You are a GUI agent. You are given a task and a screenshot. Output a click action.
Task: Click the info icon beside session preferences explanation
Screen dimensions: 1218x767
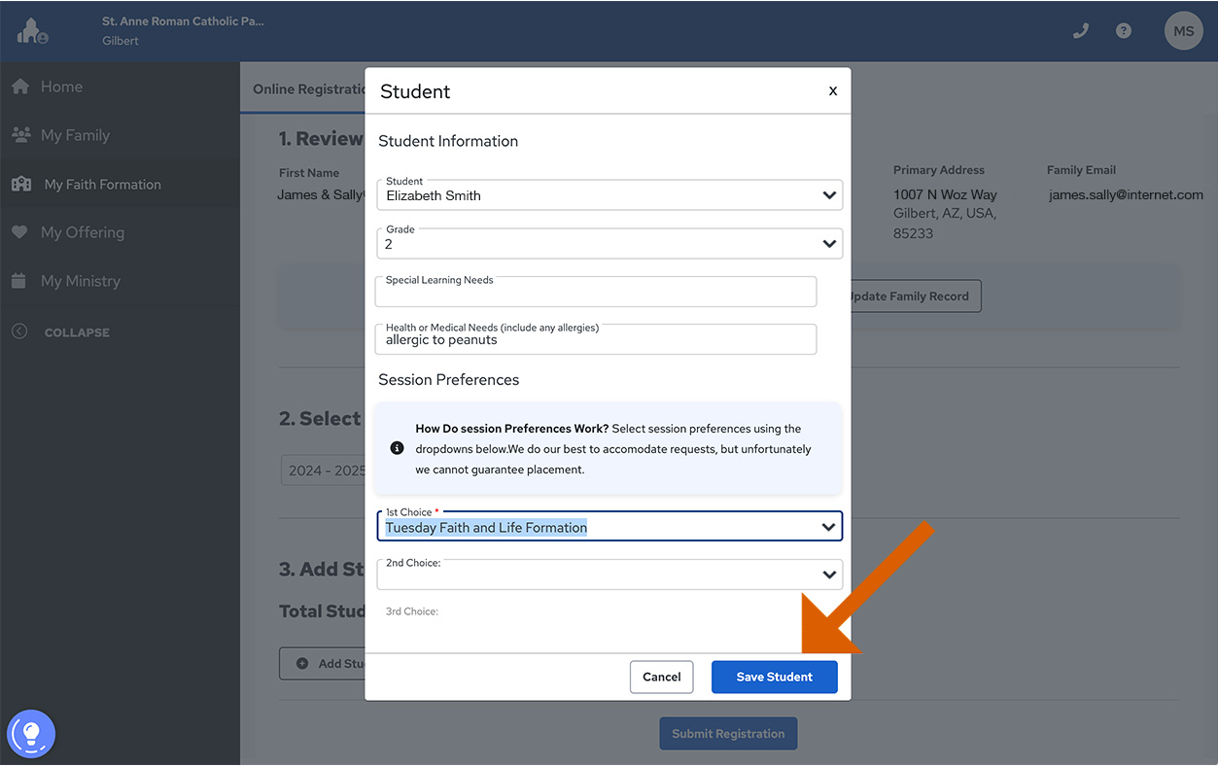tap(397, 448)
